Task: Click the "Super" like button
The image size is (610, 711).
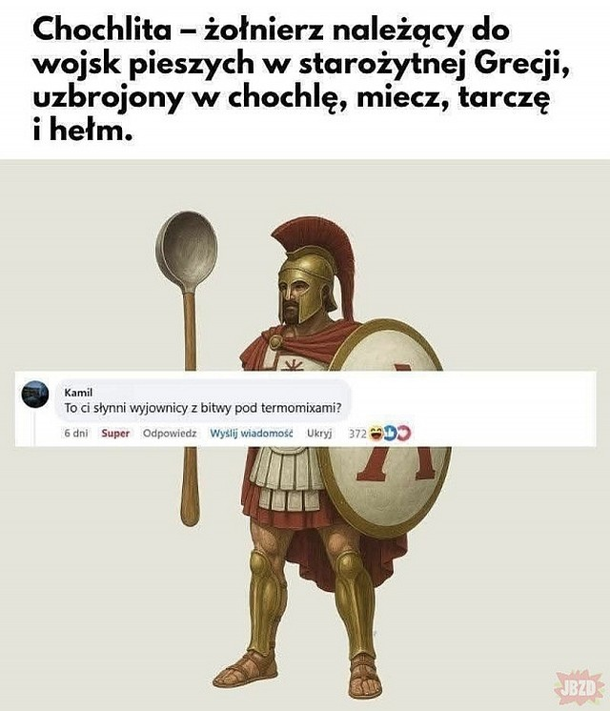Action: (115, 434)
